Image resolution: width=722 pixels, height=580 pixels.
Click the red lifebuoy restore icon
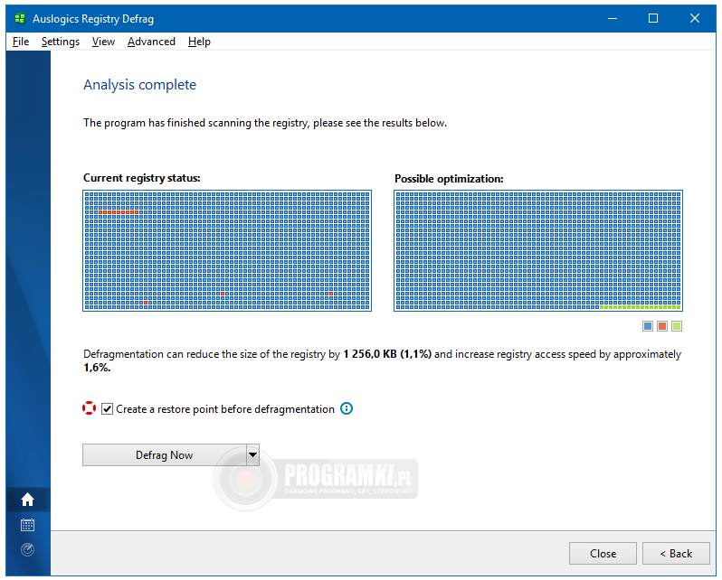(89, 408)
